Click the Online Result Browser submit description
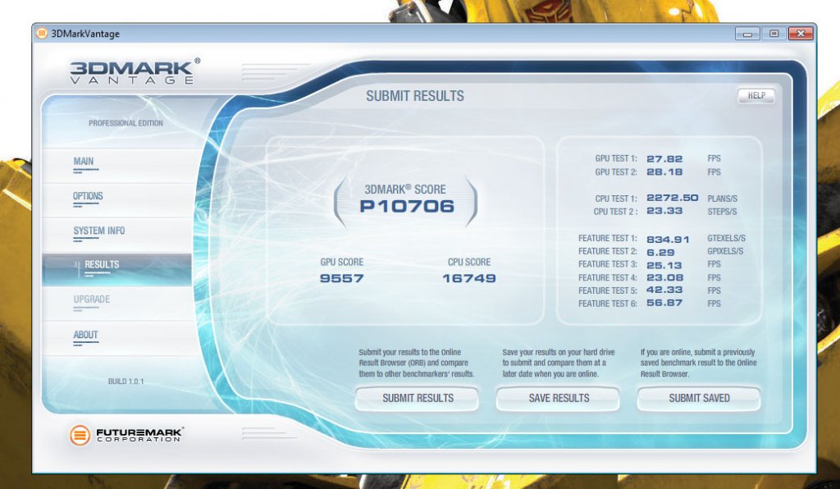Screen dimensions: 840x489 [x=416, y=363]
